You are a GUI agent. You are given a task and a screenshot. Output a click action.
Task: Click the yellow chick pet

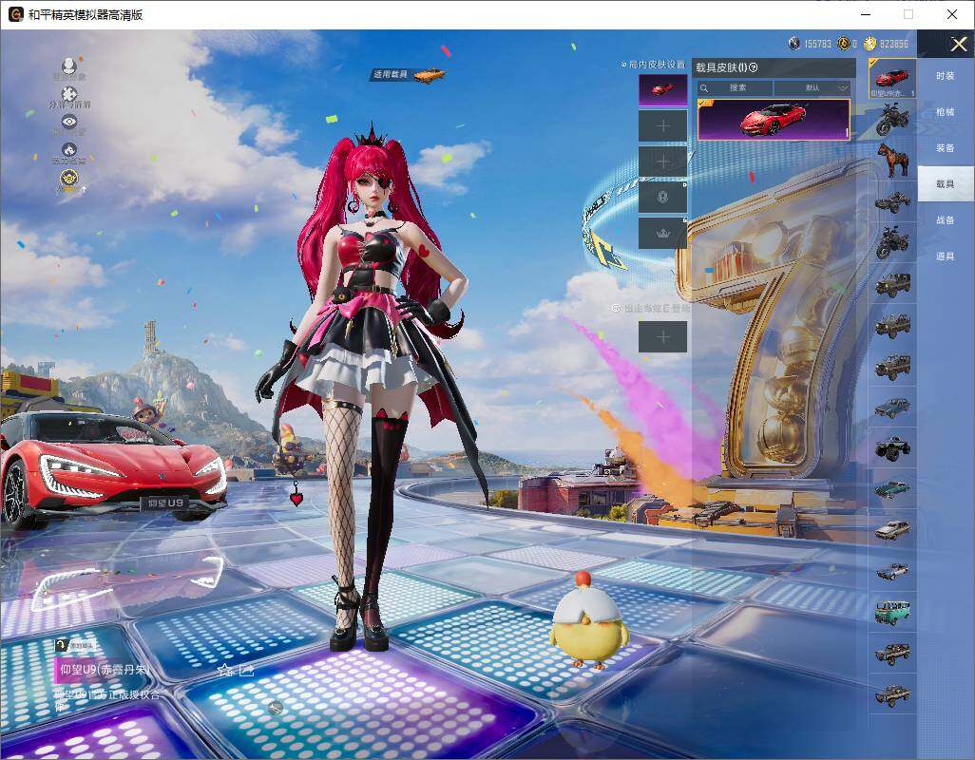(x=588, y=620)
